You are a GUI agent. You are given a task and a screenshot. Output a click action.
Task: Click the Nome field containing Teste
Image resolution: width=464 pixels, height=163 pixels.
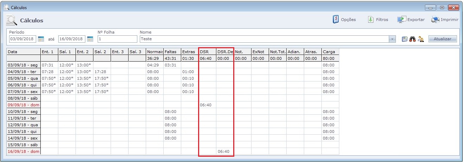coord(263,39)
